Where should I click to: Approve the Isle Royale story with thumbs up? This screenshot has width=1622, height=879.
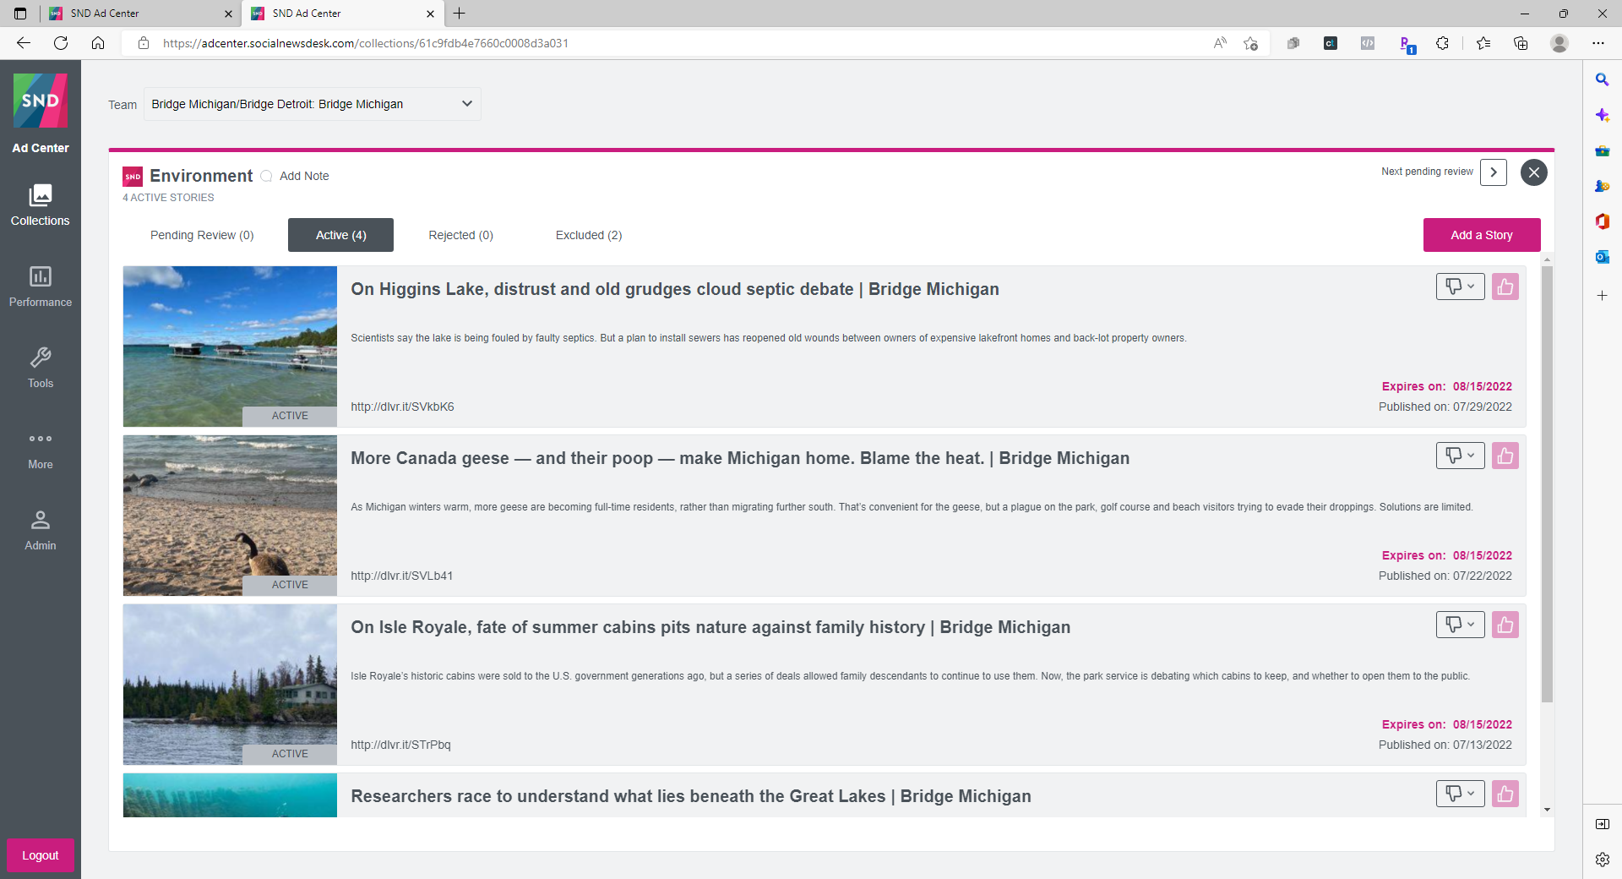(x=1505, y=625)
